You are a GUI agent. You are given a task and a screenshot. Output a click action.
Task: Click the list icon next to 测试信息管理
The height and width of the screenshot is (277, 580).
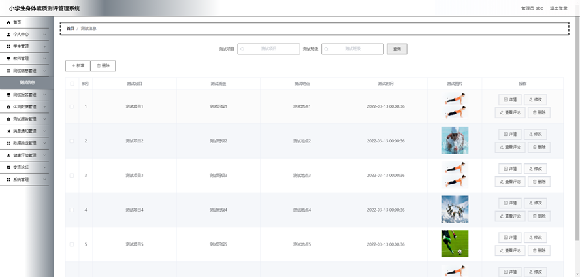tap(8, 71)
